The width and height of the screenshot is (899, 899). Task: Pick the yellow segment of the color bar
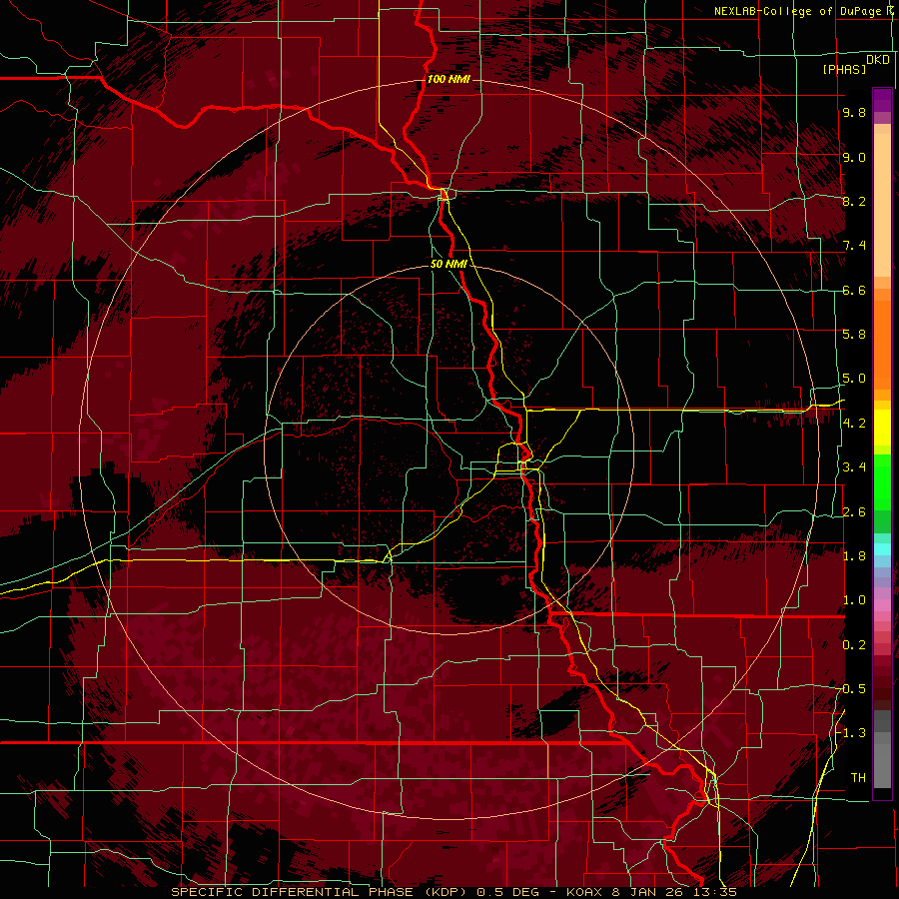882,428
